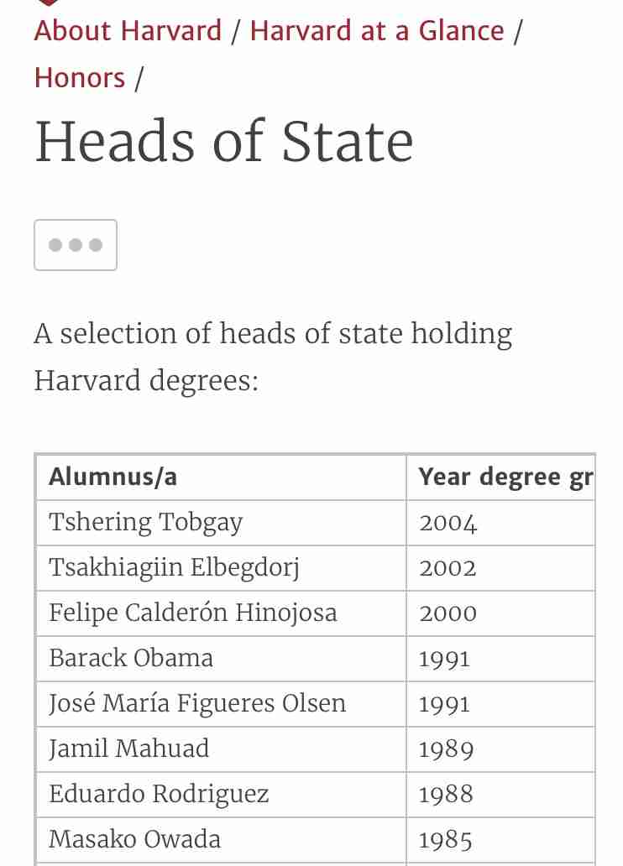Viewport: 623px width, 866px height.
Task: Click the Barack Obama name cell
Action: (221, 659)
